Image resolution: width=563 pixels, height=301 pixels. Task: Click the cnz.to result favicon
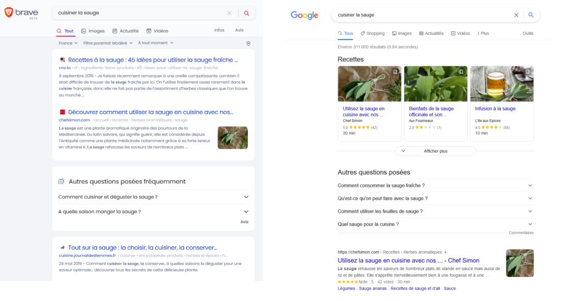63,60
